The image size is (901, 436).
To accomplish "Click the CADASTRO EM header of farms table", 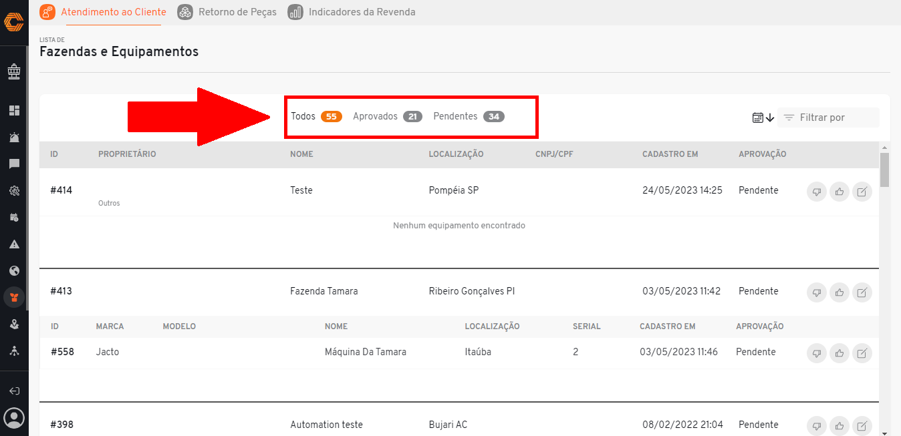I will (670, 154).
